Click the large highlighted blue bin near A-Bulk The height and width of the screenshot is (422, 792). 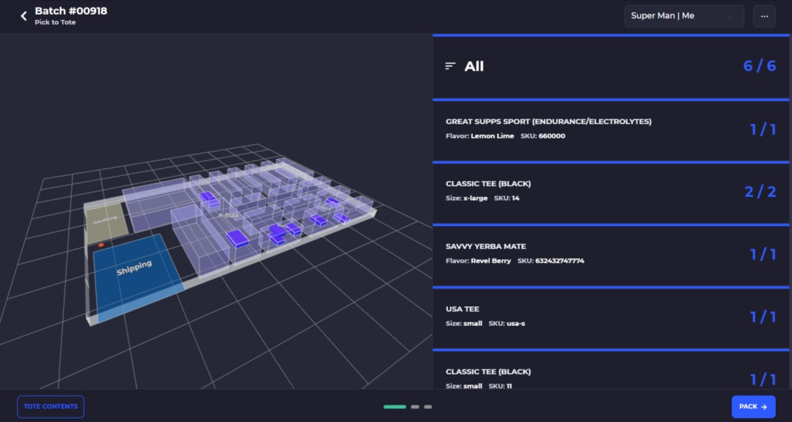(x=238, y=238)
